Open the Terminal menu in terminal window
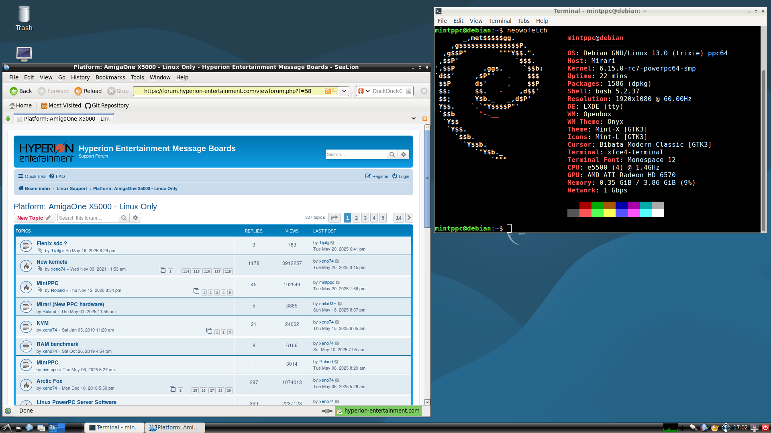Screen dimensions: 771x433 (x=500, y=21)
